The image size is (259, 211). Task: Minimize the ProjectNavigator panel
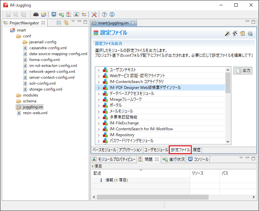79,21
